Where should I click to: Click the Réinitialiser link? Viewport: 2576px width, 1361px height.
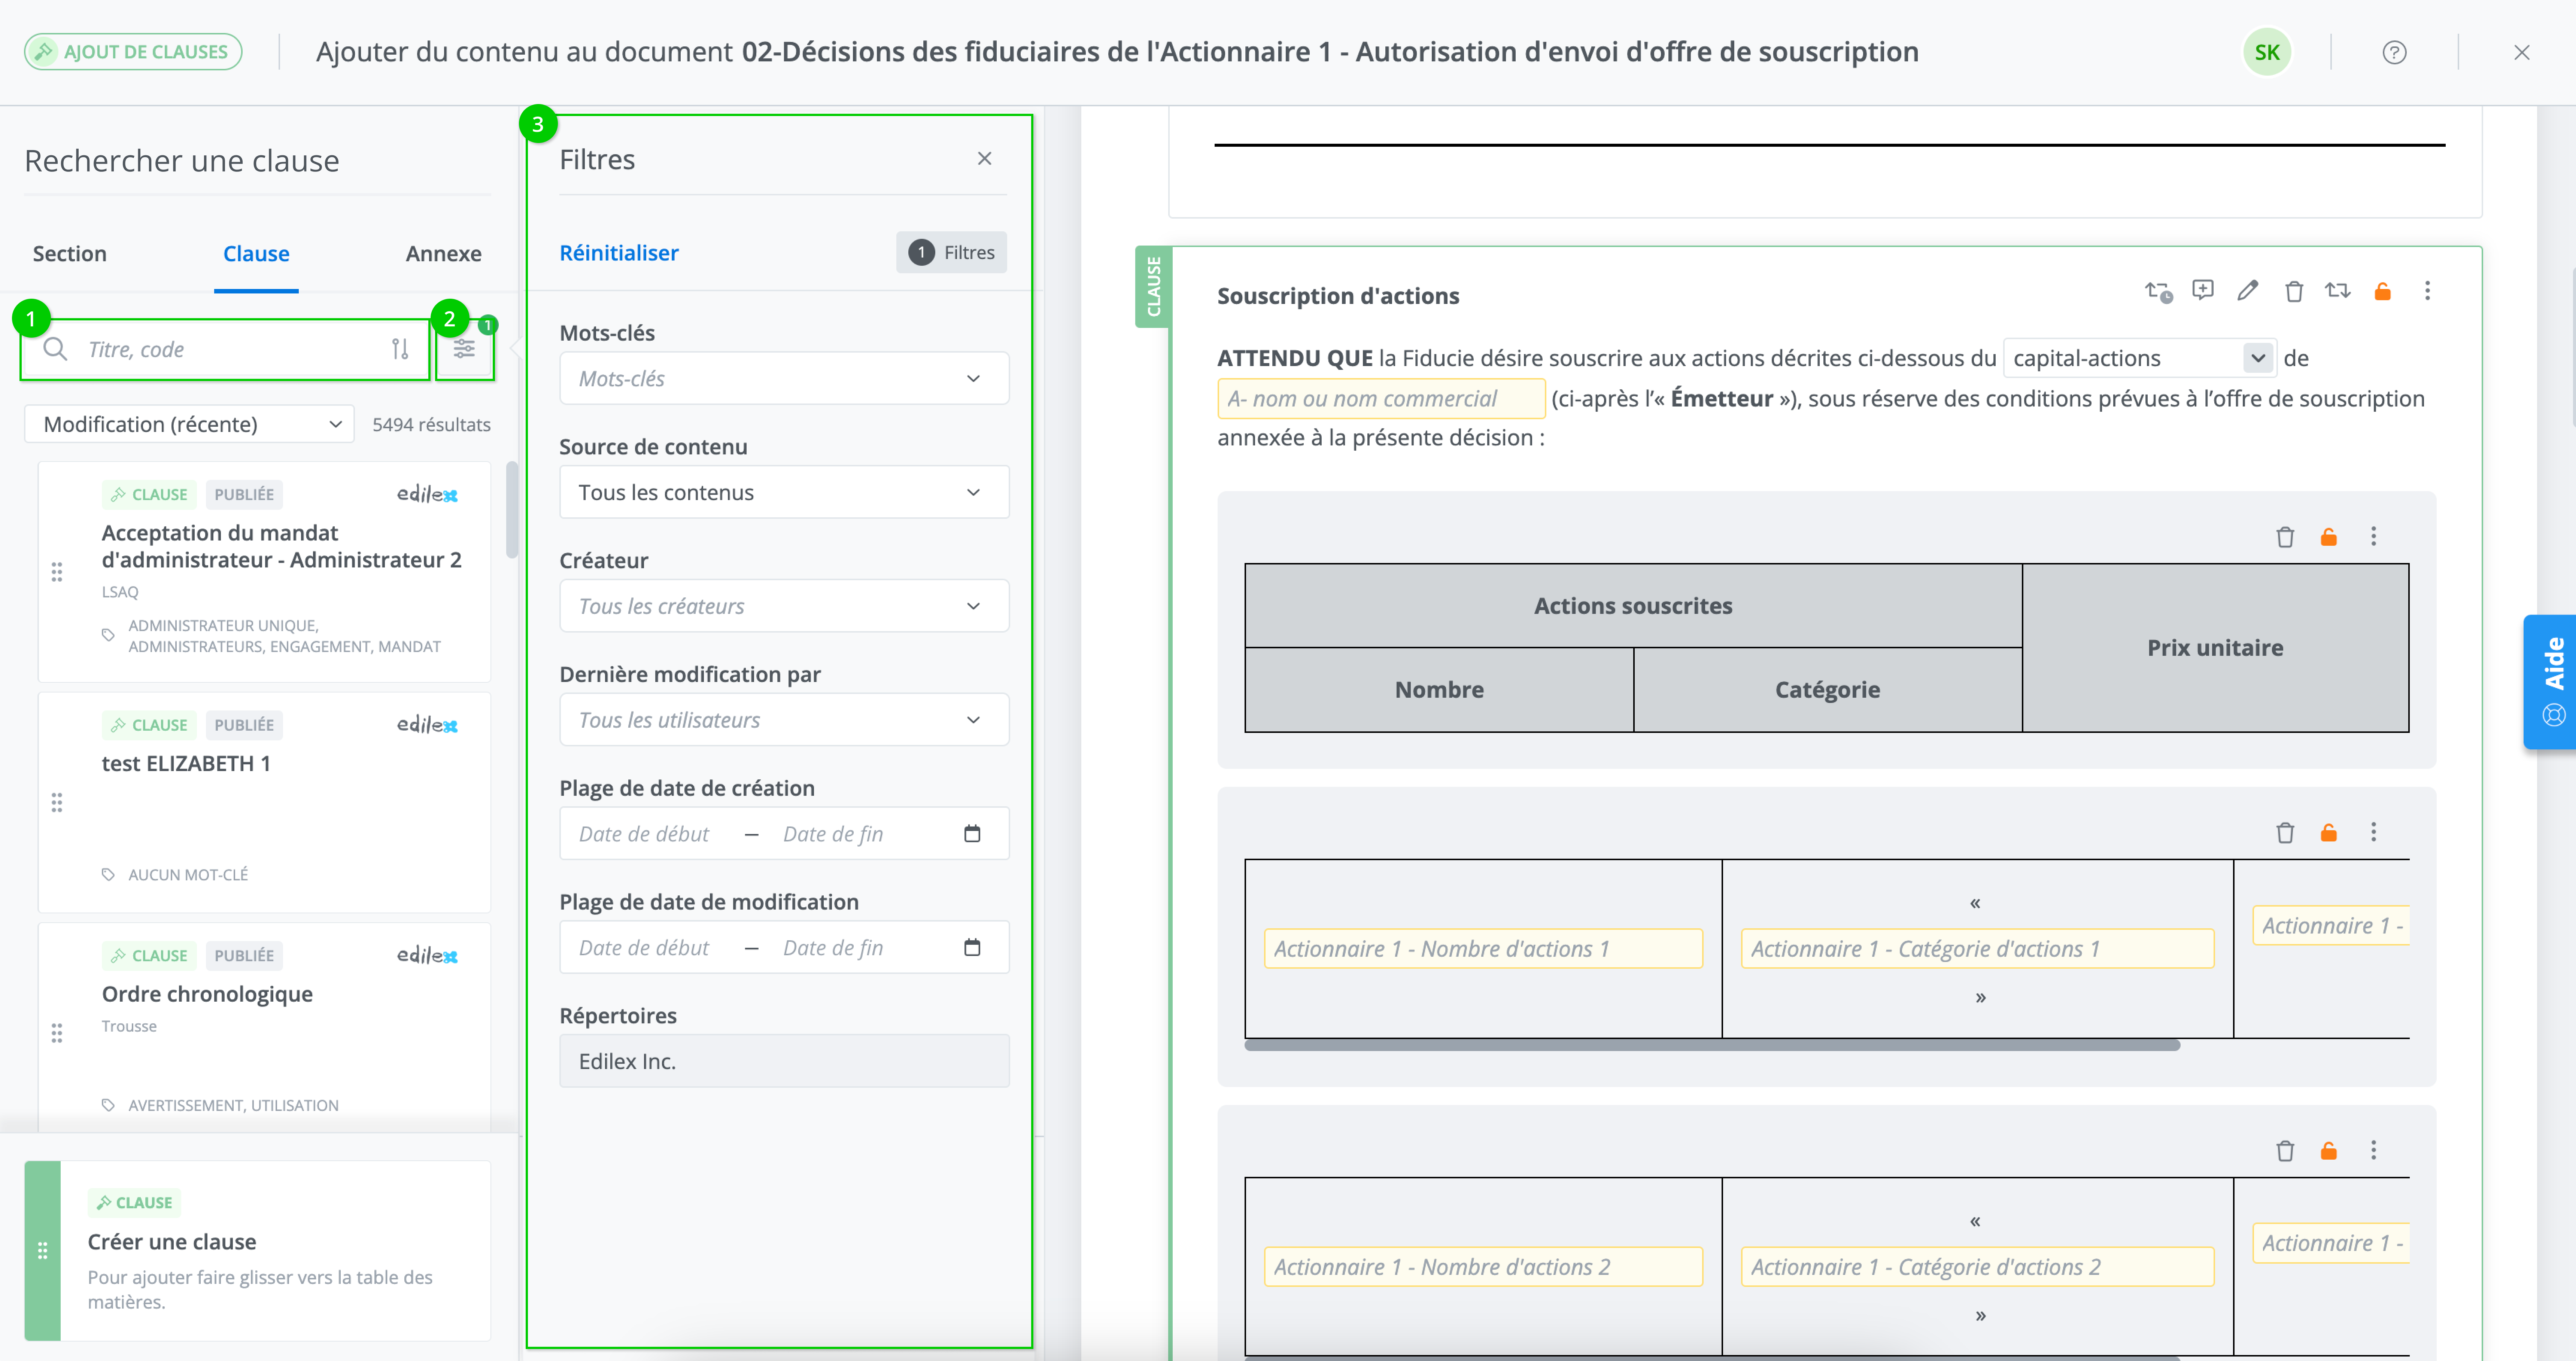[x=618, y=252]
